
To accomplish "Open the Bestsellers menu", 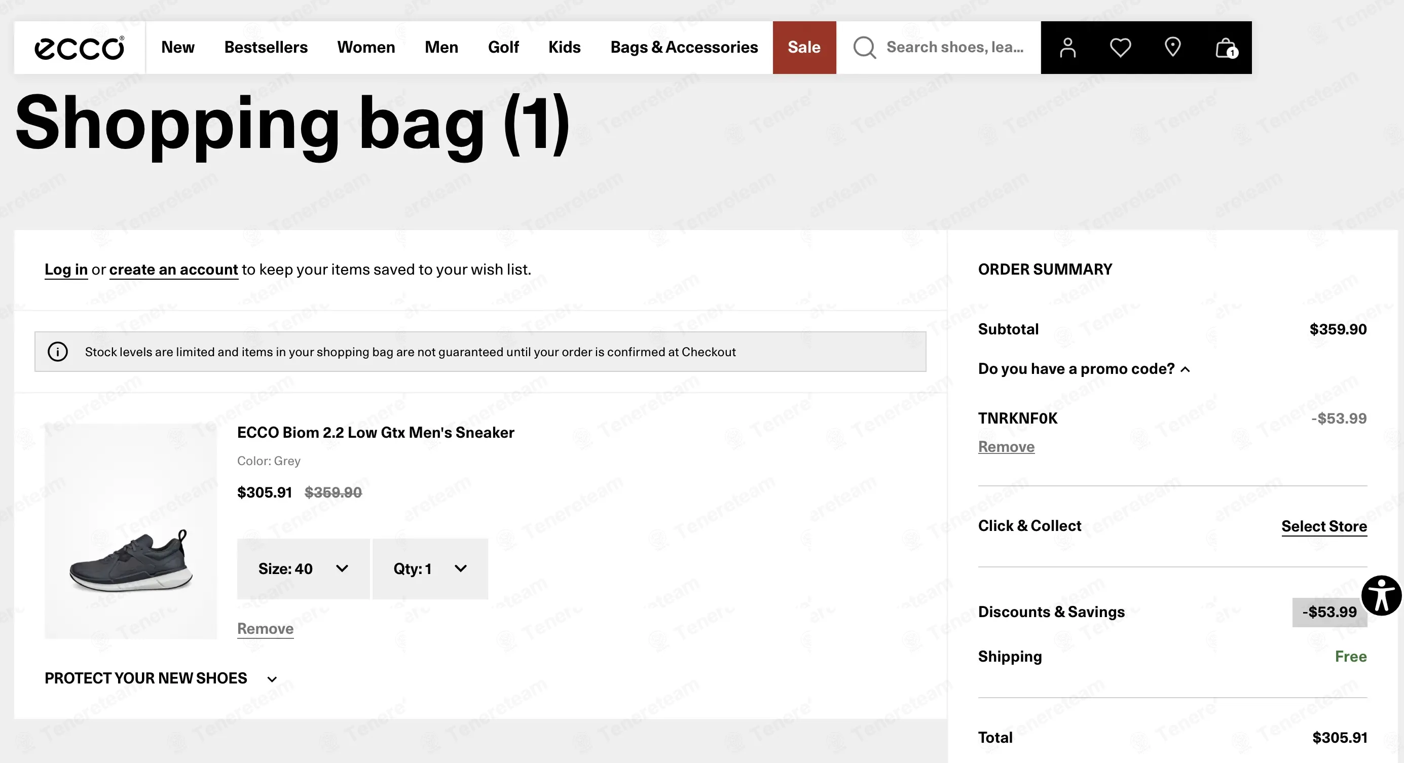I will [x=266, y=48].
